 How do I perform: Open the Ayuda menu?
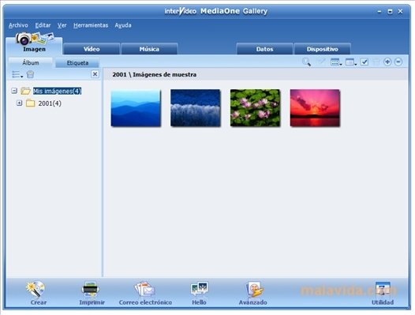point(123,25)
